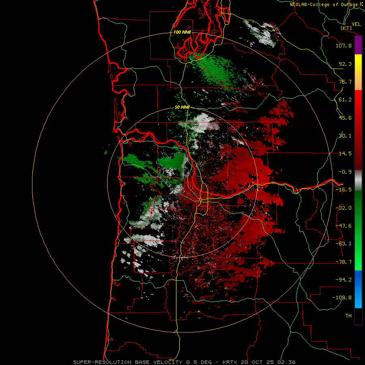Viewport: 365px width, 365px height.
Task: Click the 45.6 velocity scale value
Action: coord(345,118)
